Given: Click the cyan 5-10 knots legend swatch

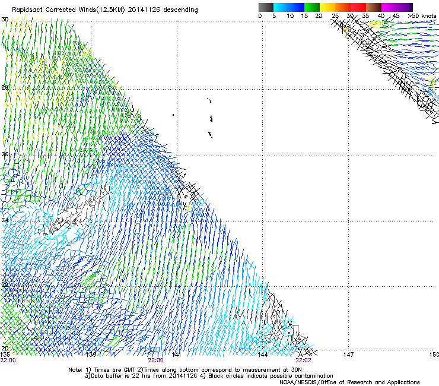Looking at the screenshot, I should (x=281, y=7).
